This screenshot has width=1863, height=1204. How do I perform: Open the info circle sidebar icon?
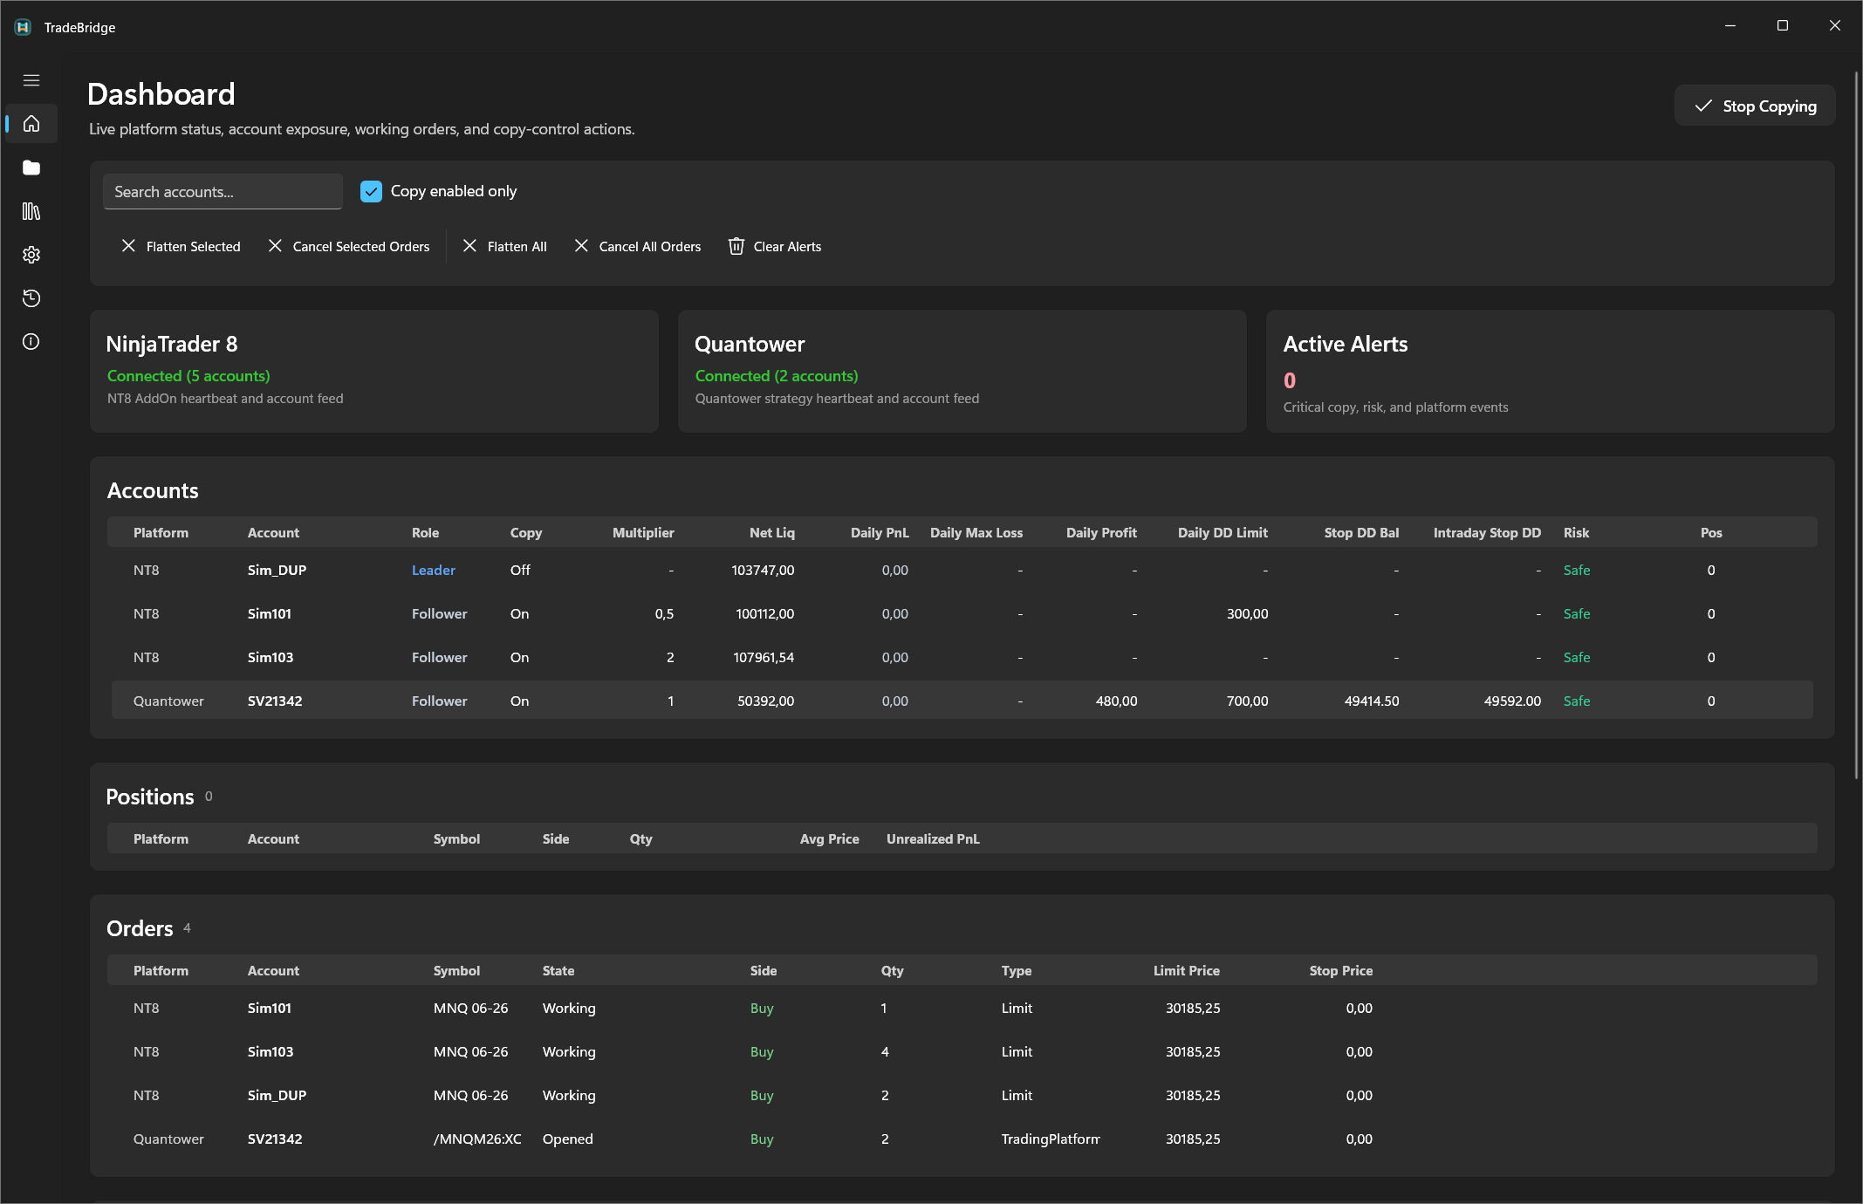pos(31,342)
